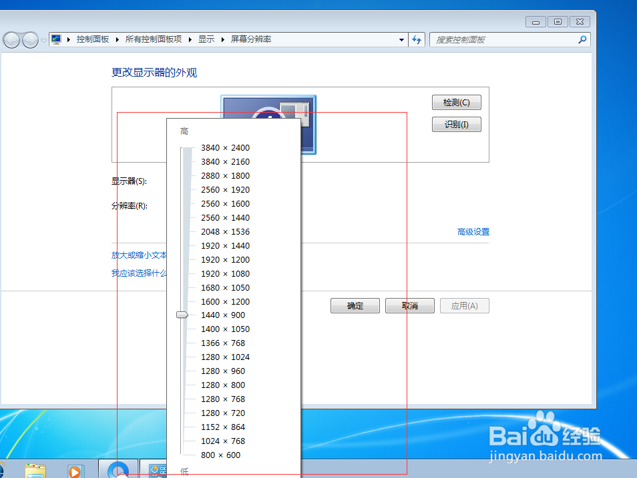Click the refresh button next to address bar
Screen dimensions: 637x478
click(x=417, y=39)
